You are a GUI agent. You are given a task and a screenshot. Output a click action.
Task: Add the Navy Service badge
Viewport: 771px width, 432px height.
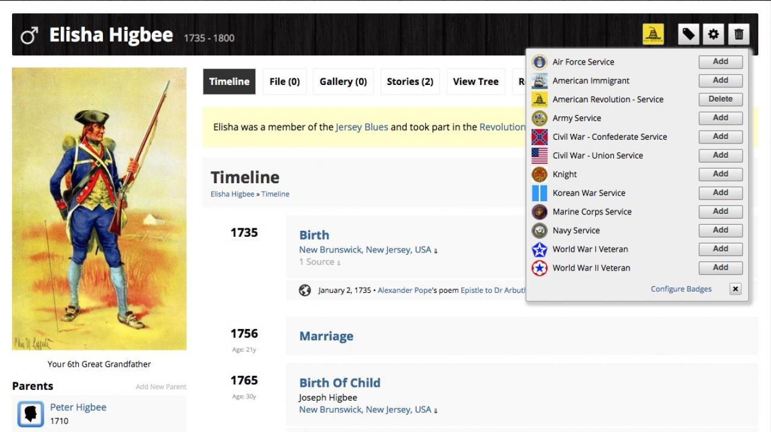pos(720,230)
